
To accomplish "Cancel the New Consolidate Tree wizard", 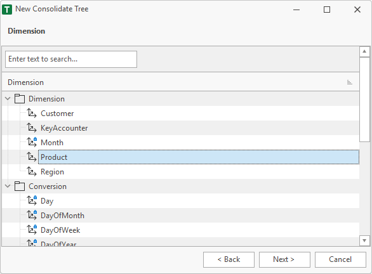I will tap(340, 259).
